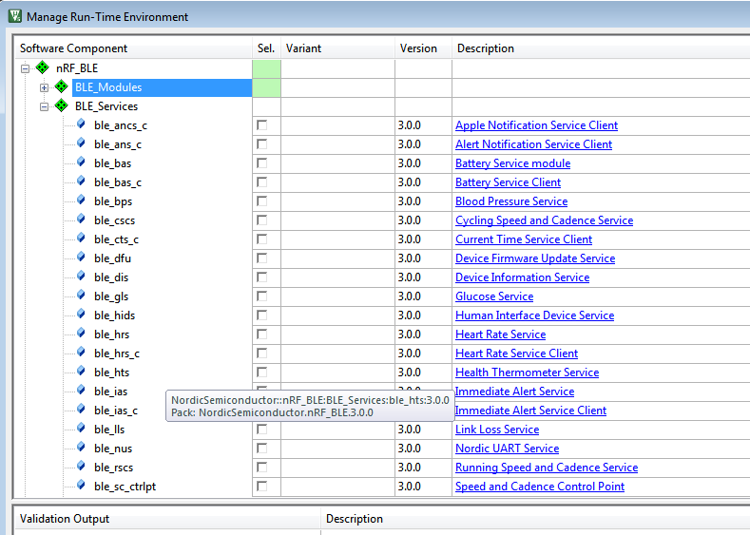Select the ble_hts tree item

[x=112, y=373]
